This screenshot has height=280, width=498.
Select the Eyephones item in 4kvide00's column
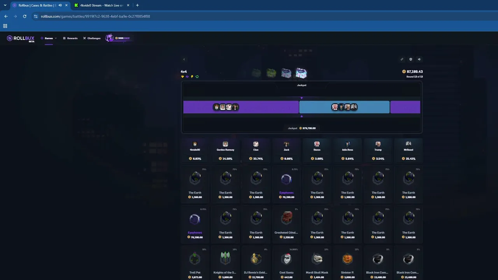pyautogui.click(x=195, y=224)
